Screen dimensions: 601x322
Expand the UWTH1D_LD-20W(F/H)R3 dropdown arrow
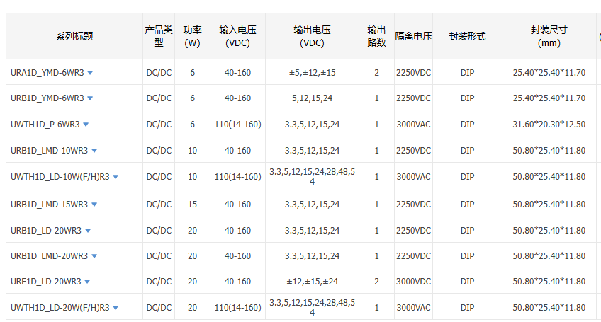point(116,308)
